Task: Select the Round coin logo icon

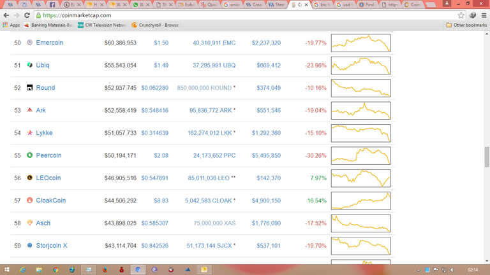Action: (x=30, y=88)
